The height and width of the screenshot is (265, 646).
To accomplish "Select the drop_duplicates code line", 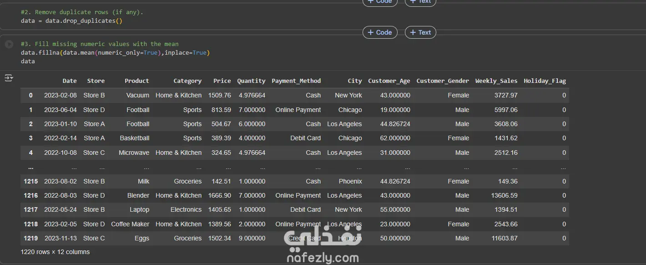I will tap(71, 21).
